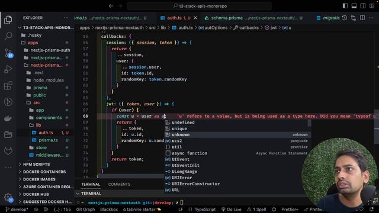
Task: Split the editor to the right
Action: click(362, 18)
